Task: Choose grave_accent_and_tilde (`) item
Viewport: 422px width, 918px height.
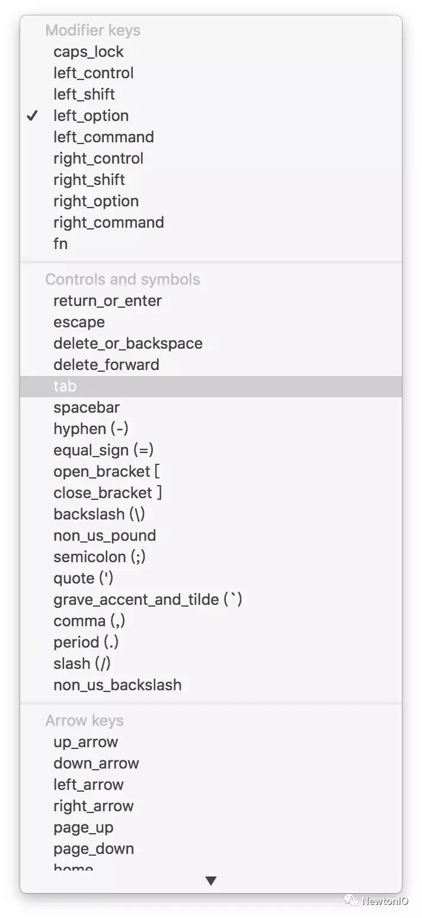Action: [x=148, y=600]
